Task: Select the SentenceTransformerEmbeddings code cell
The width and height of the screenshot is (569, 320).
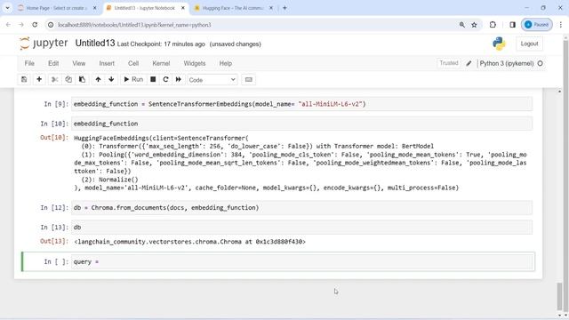Action: pos(302,104)
